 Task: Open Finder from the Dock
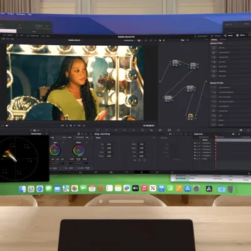[23, 189]
